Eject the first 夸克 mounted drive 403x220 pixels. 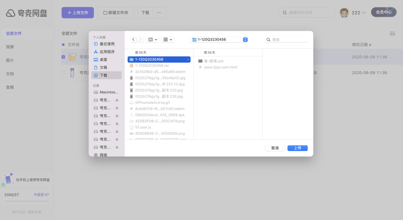117,100
